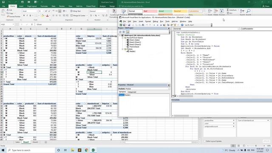
Task: Open the productline filter dropdown in cell A3
Action: pos(15,36)
